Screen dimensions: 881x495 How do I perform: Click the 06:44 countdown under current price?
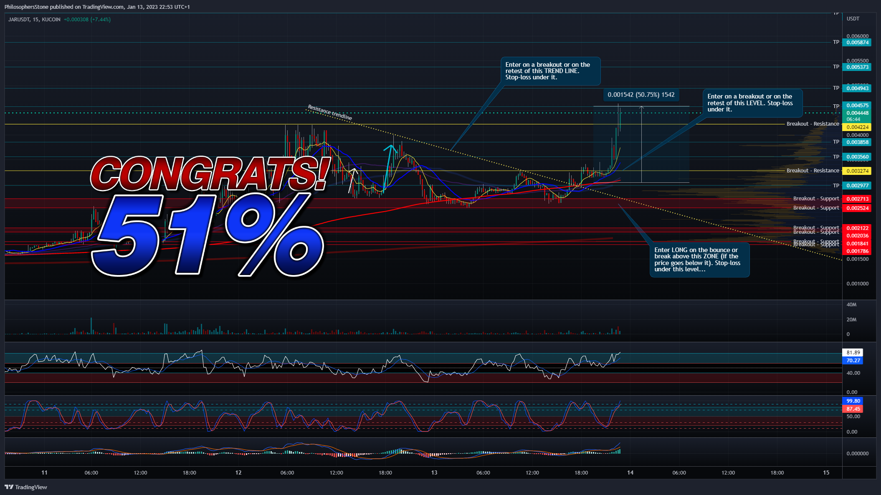853,119
